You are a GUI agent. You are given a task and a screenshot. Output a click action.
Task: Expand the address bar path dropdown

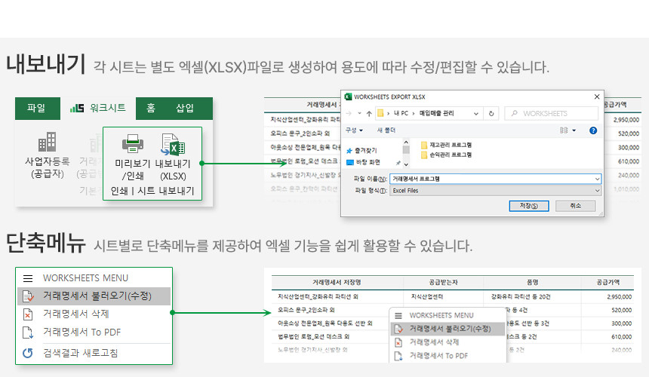click(477, 113)
